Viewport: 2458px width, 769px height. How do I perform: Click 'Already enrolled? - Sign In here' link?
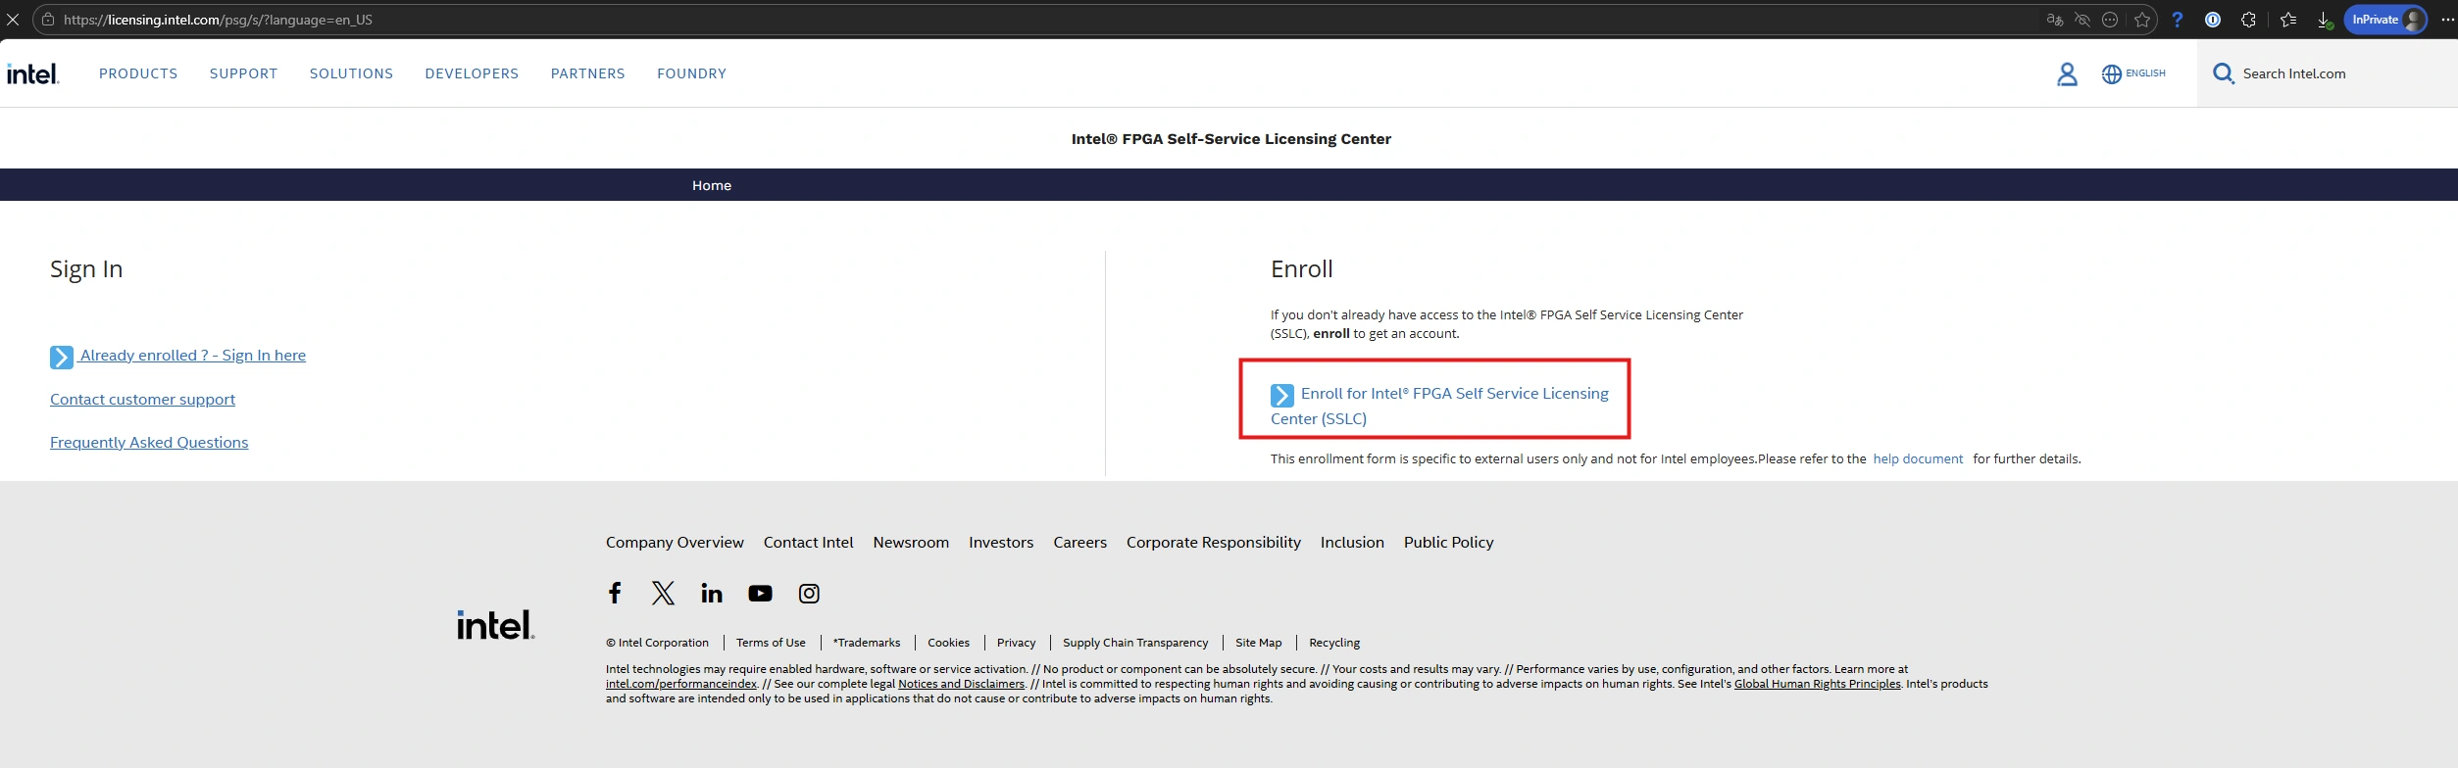[x=192, y=356]
